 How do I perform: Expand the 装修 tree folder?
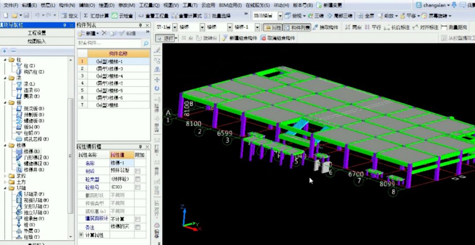point(5,176)
